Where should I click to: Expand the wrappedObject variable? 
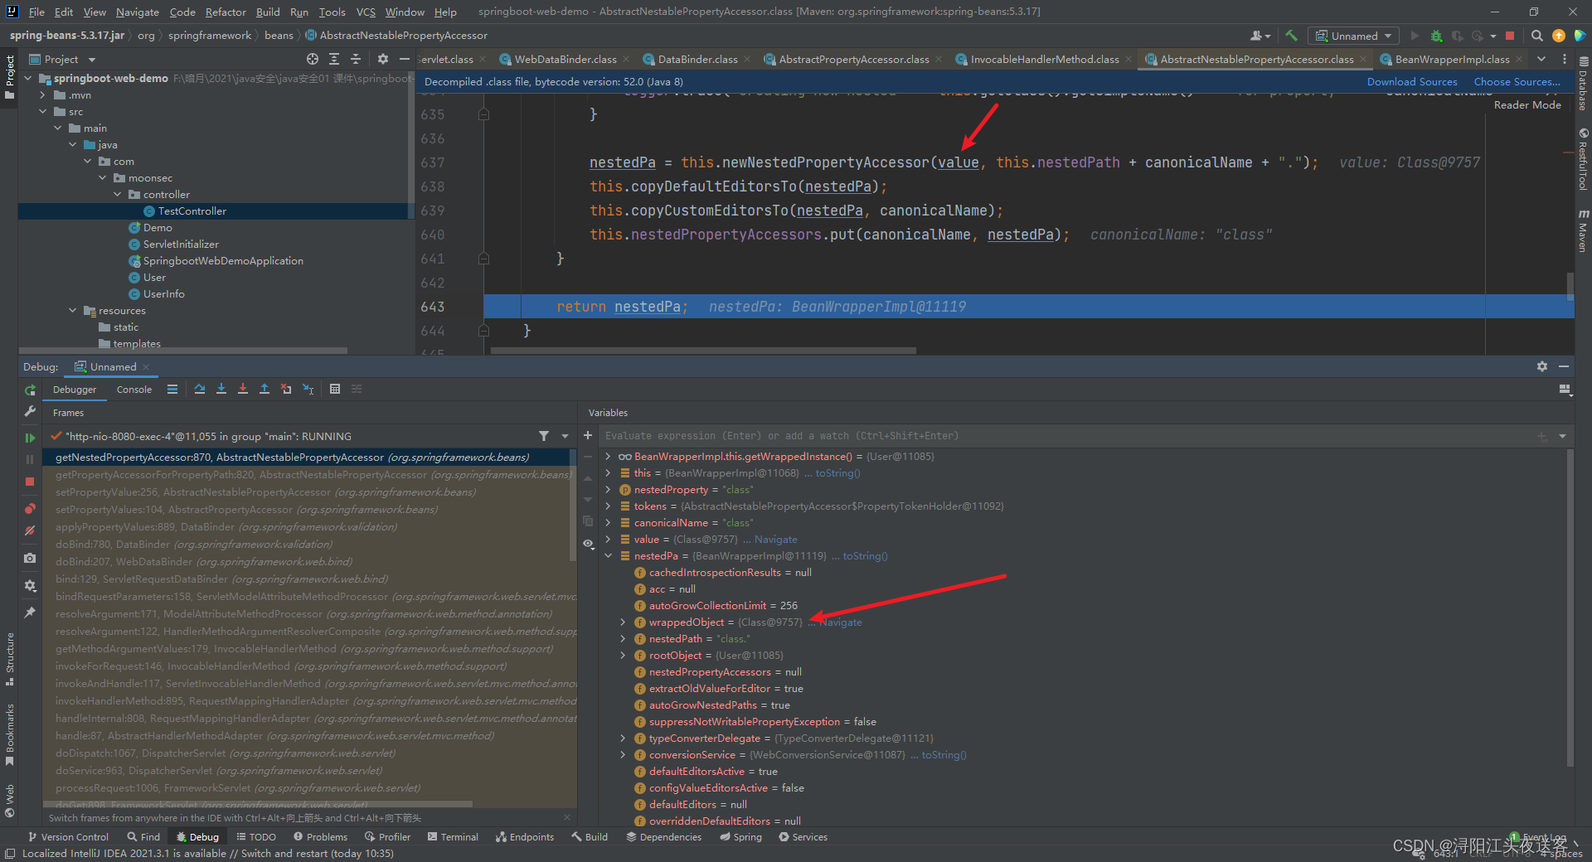[623, 622]
